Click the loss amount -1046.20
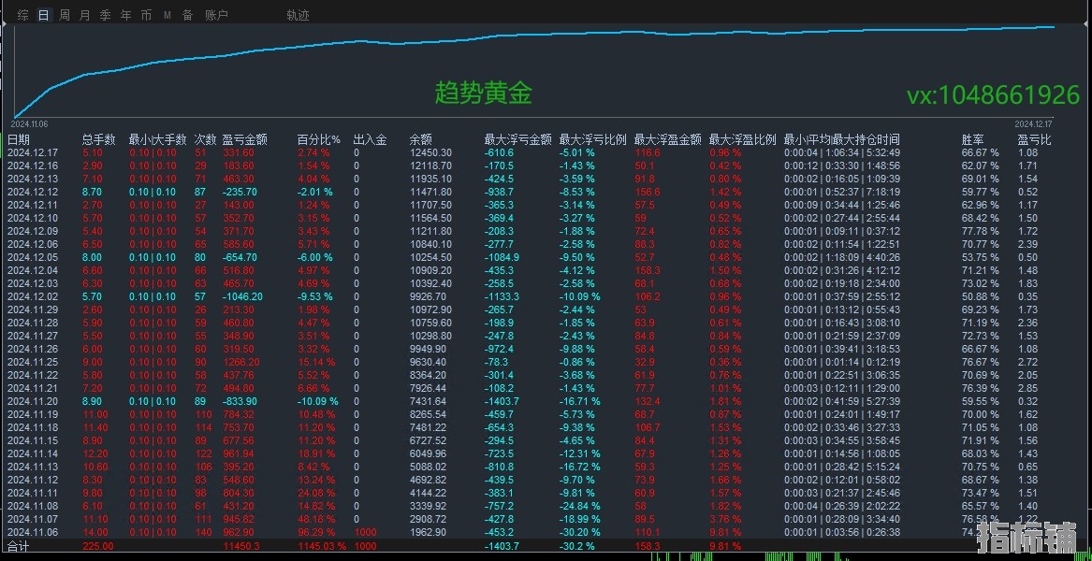The height and width of the screenshot is (561, 1092). 243,296
